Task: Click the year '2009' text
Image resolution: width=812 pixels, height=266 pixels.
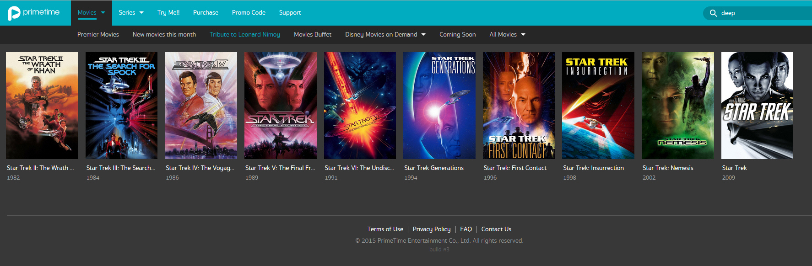Action: (x=729, y=178)
